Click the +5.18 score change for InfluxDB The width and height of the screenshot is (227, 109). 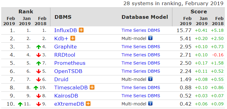(x=217, y=30)
